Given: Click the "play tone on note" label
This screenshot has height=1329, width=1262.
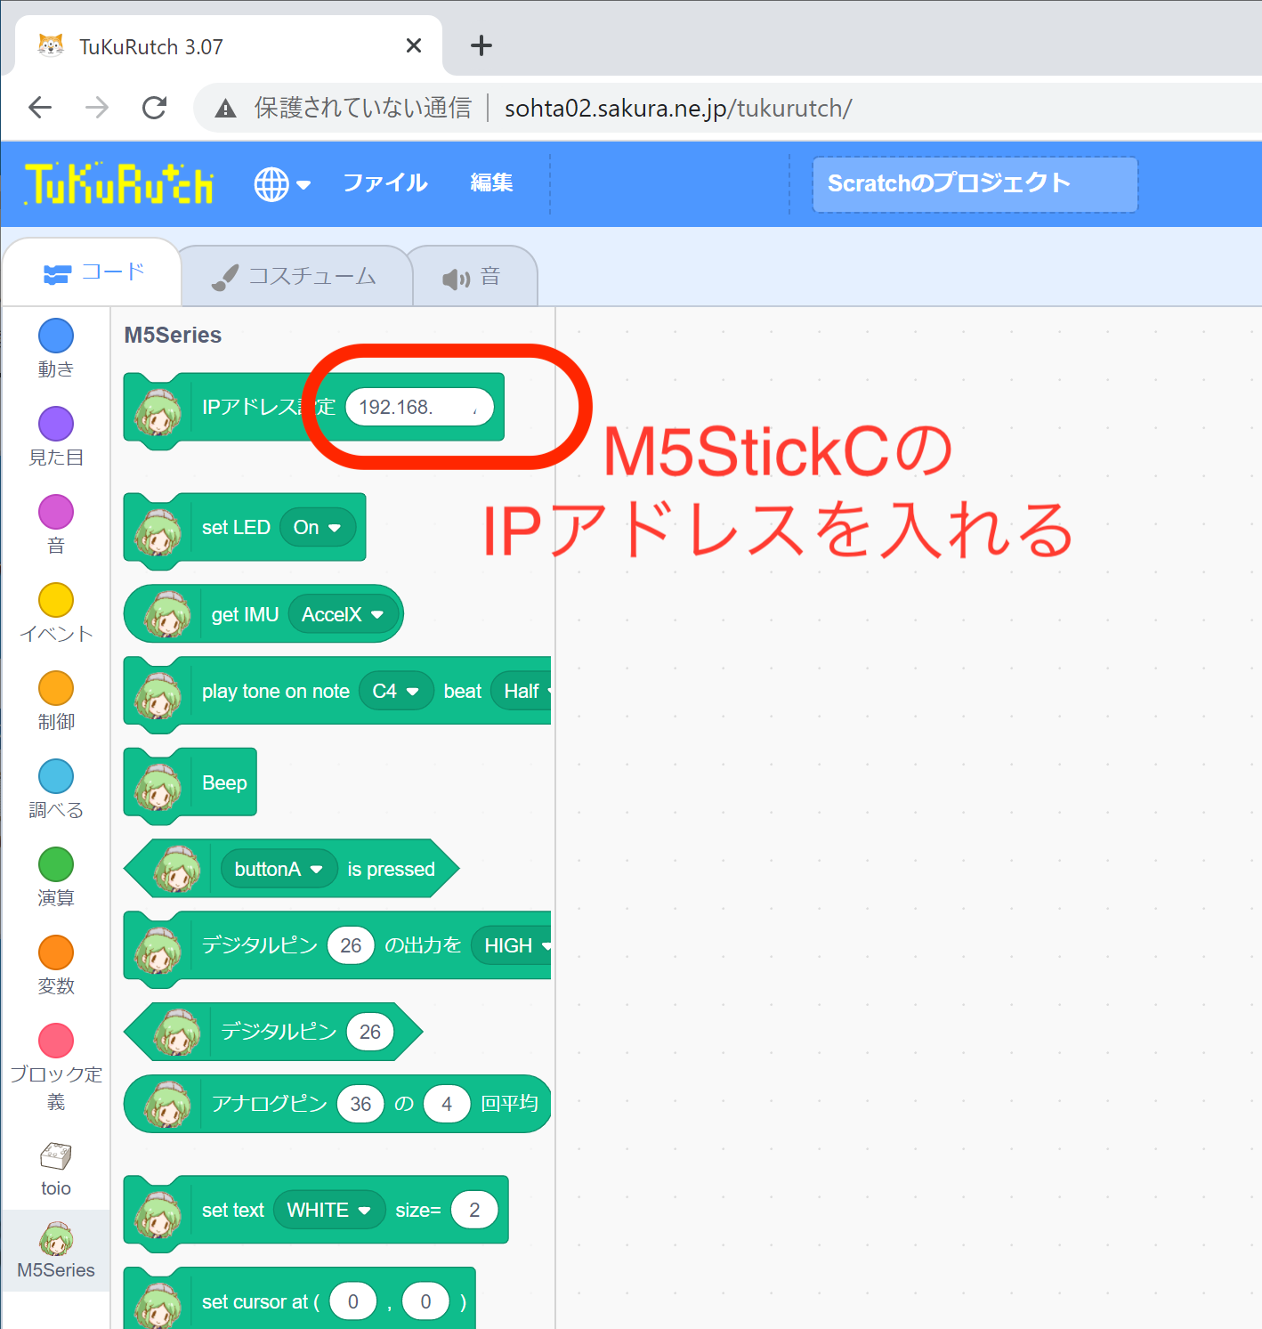Looking at the screenshot, I should coord(276,691).
